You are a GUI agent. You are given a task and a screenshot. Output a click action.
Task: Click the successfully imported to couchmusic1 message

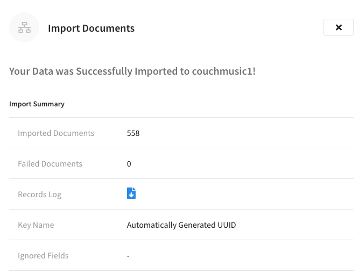132,71
